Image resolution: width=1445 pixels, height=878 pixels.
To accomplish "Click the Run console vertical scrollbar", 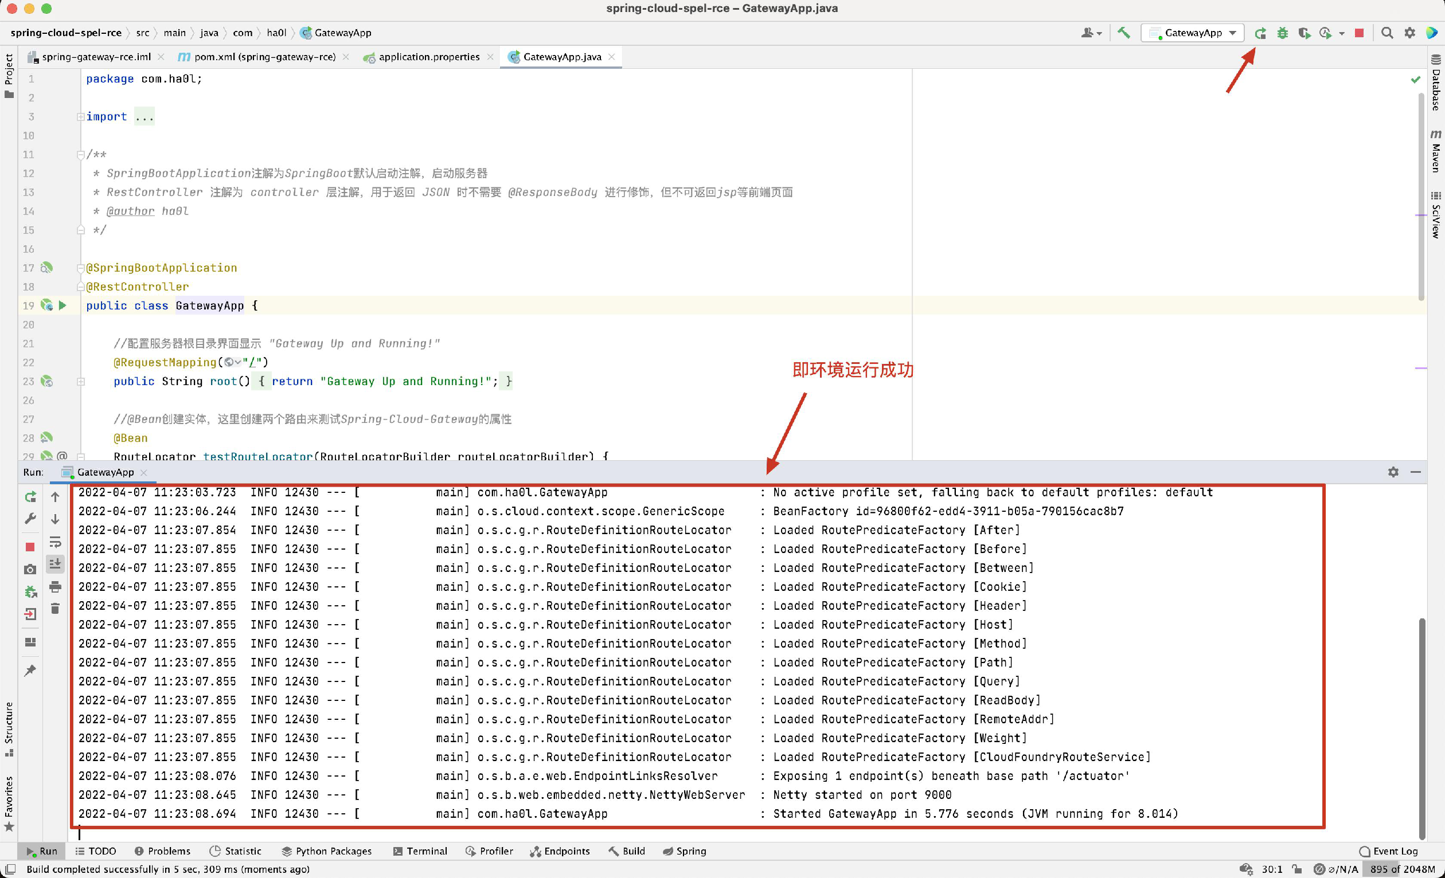I will (x=1421, y=727).
